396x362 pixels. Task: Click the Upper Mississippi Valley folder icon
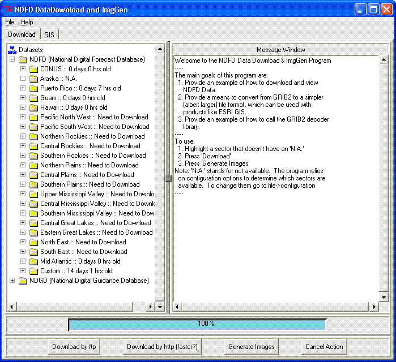33,194
